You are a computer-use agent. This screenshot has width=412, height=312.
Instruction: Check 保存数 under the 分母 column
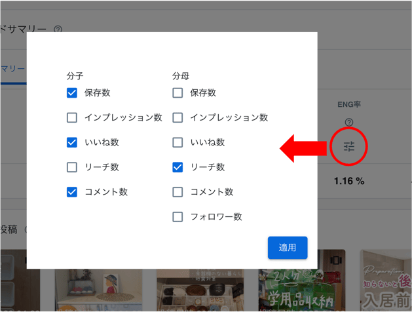tap(178, 93)
